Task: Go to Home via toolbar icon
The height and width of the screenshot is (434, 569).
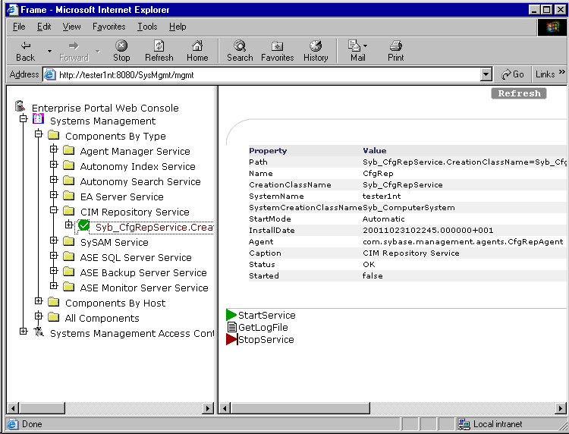Action: click(x=197, y=46)
